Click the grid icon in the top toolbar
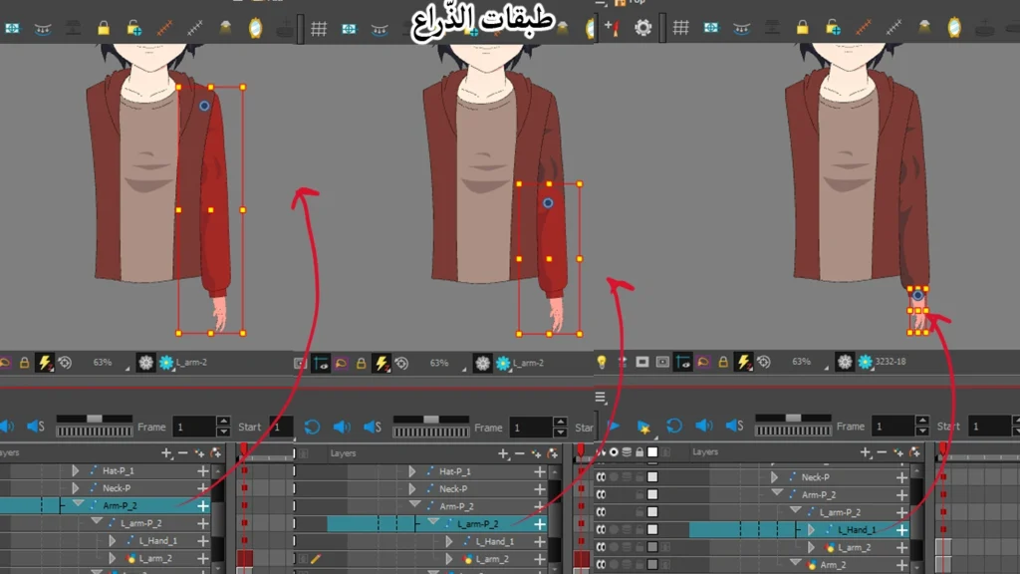Viewport: 1020px width, 574px height. point(681,25)
